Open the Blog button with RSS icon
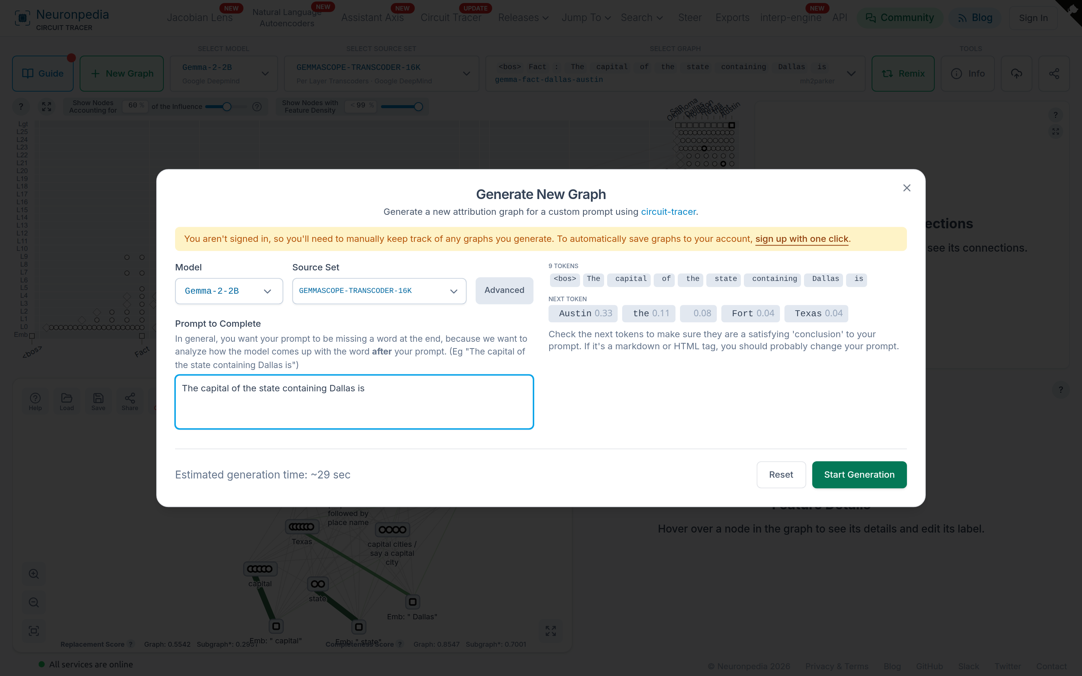This screenshot has width=1082, height=676. point(975,18)
